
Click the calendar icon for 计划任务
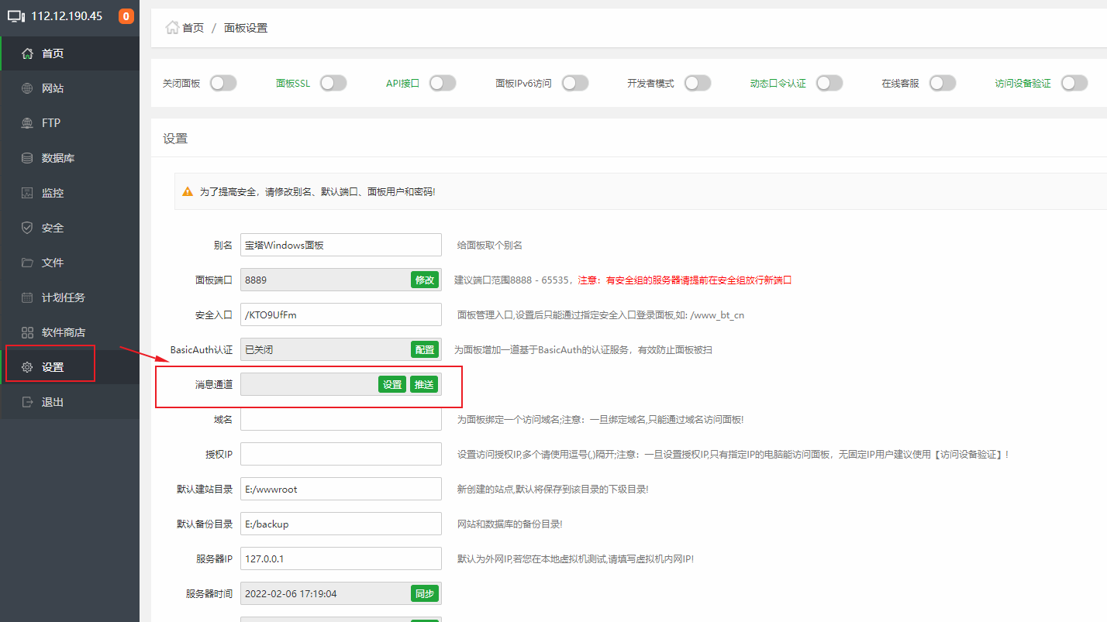[x=27, y=297]
